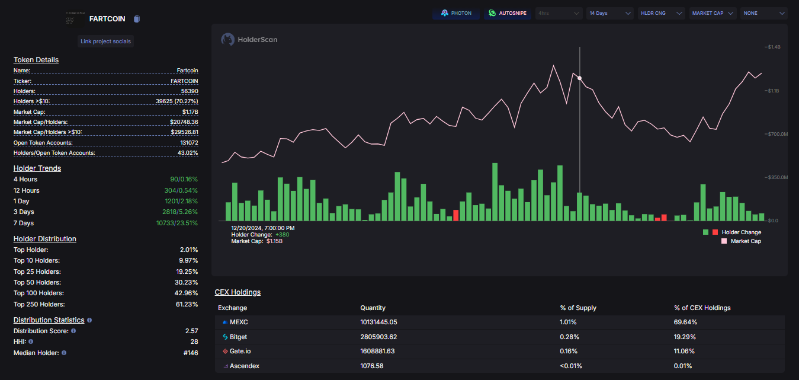Copy the FARTCOIN token address
Viewport: 799px width, 380px height.
click(137, 19)
